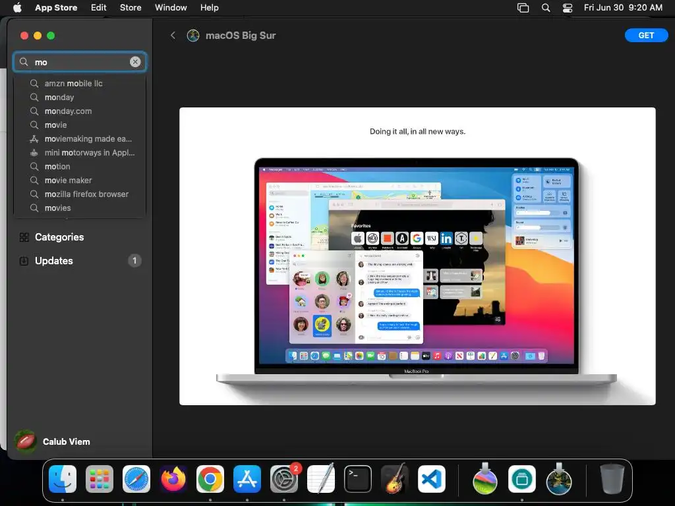Clear the search field with the X button
The height and width of the screenshot is (506, 675).
[135, 62]
